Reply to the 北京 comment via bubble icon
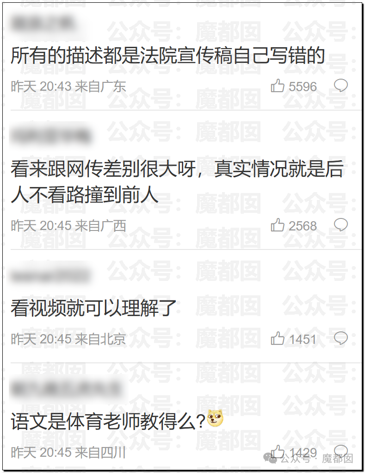Viewport: 365px width, 473px height. click(x=341, y=338)
